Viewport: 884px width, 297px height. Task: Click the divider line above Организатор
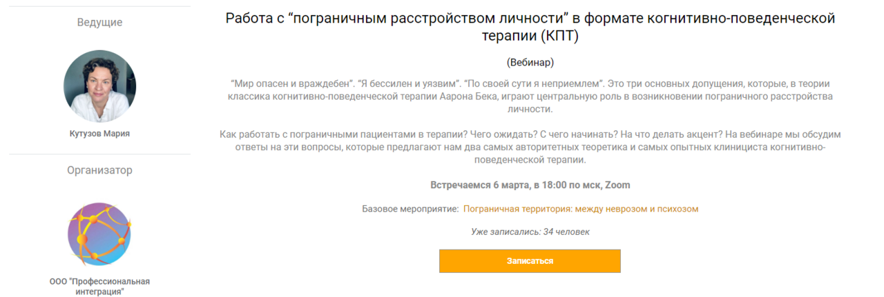click(x=99, y=154)
